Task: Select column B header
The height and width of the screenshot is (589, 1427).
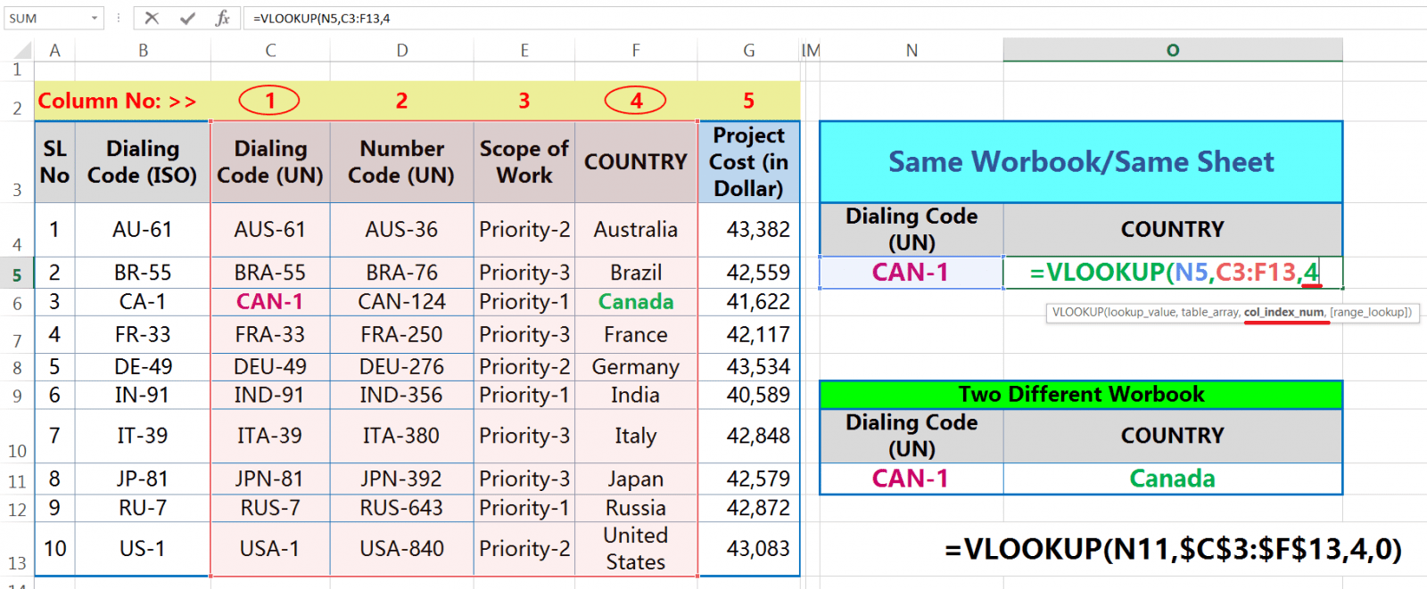Action: (143, 51)
